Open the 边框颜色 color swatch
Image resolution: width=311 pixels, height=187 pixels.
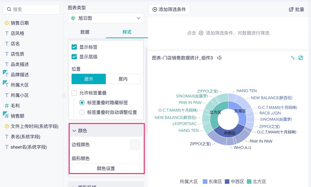pyautogui.click(x=135, y=145)
